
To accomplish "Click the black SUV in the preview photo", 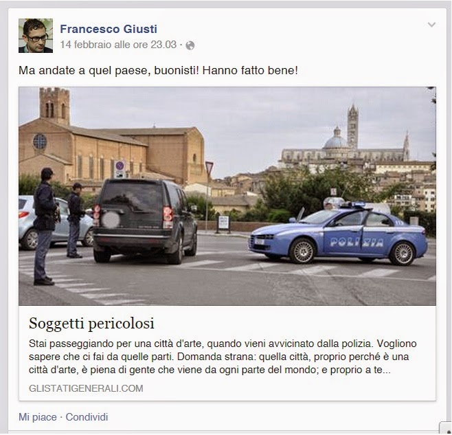I will 145,221.
